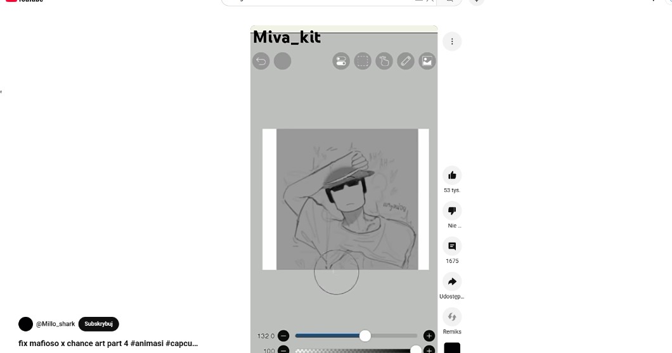Screen dimensions: 672x353
Task: Dislike the short with thumbs down
Action: coord(452,211)
